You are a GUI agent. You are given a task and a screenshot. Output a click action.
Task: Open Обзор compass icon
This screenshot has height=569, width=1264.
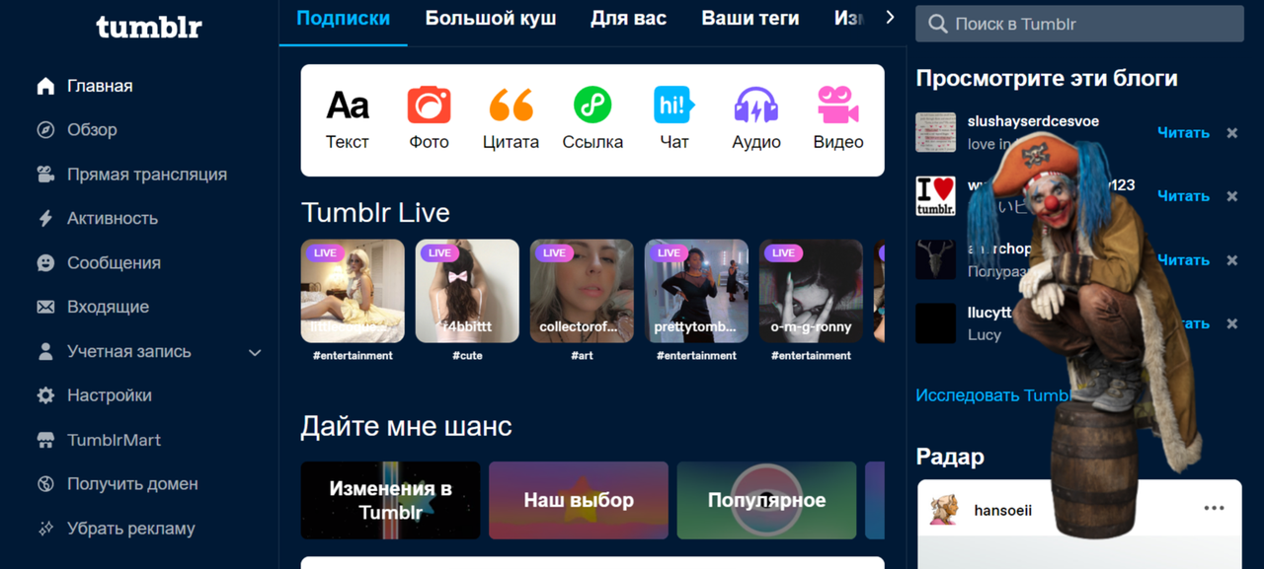click(45, 130)
